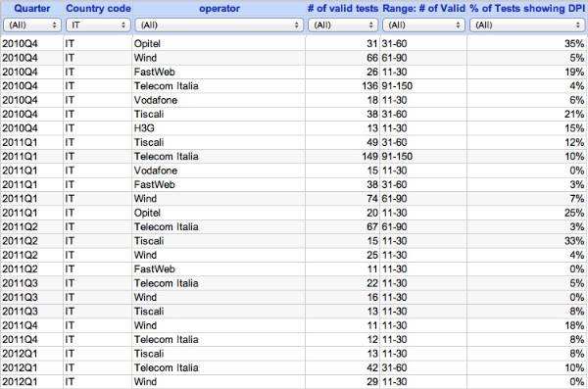Click the Country code column header
This screenshot has width=588, height=389.
tap(98, 8)
